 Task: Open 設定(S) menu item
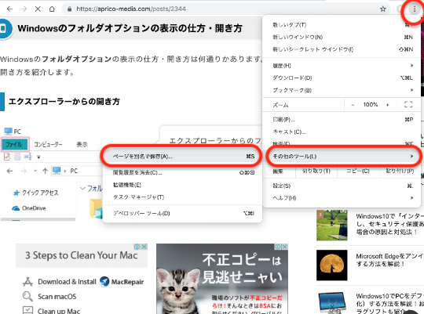point(342,186)
